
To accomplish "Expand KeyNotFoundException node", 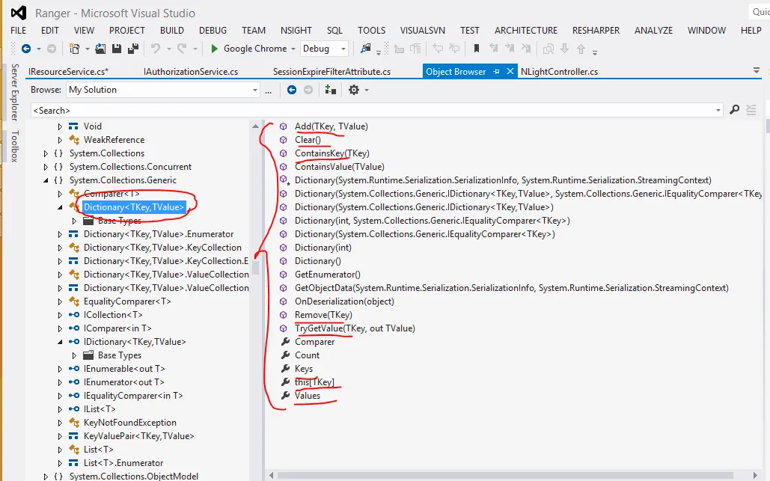I will coord(60,423).
